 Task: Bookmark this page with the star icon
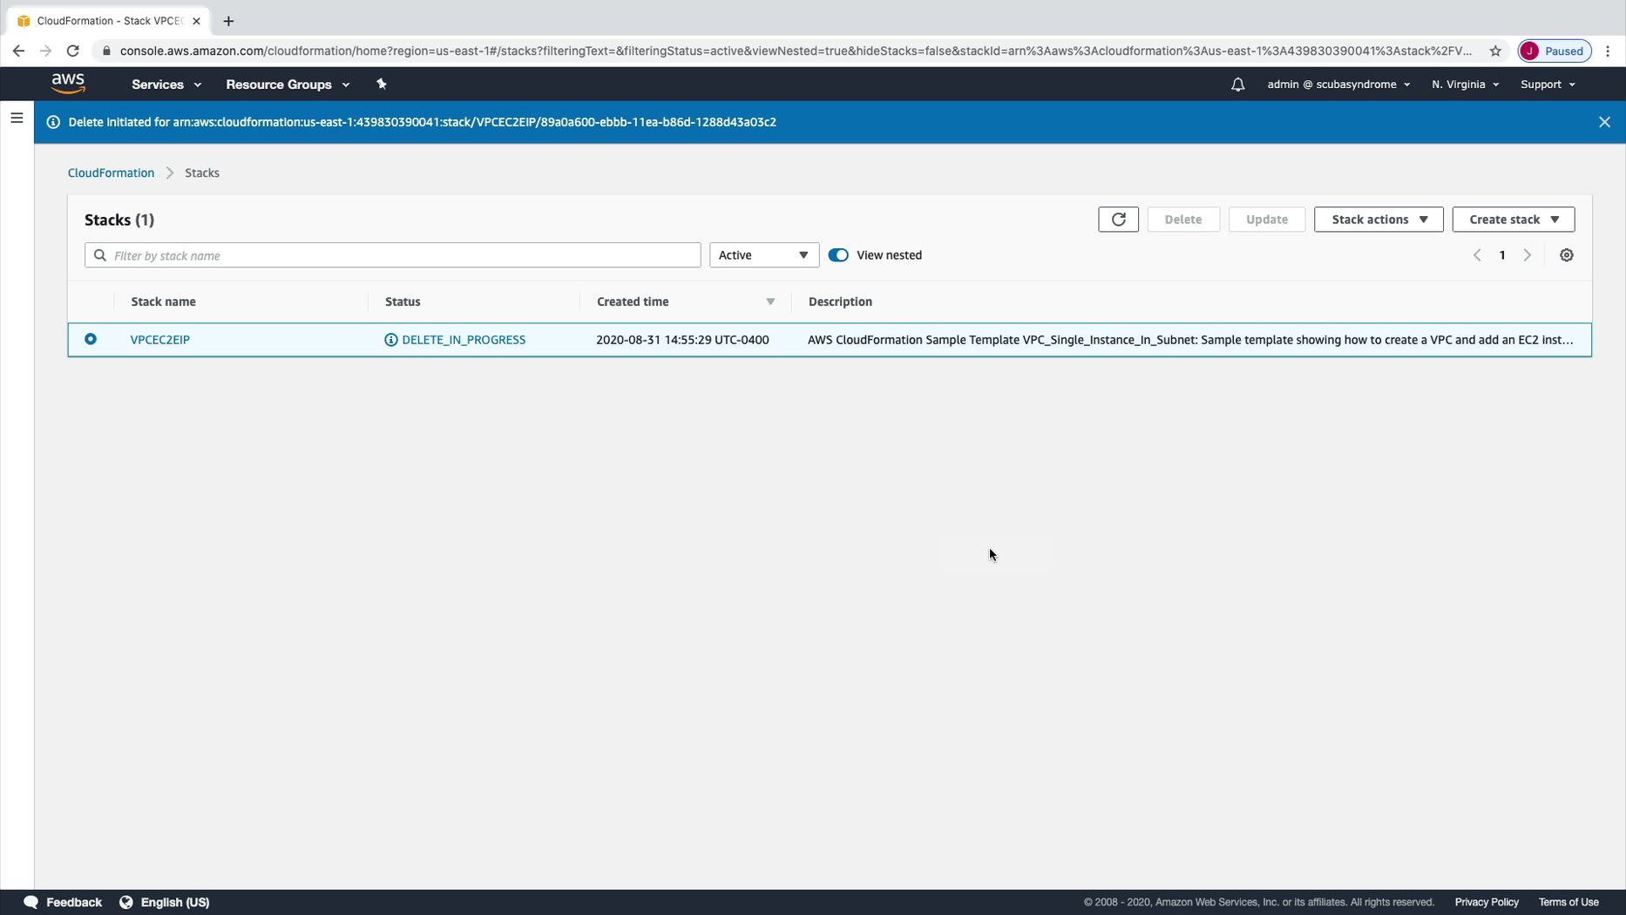[x=1495, y=51]
